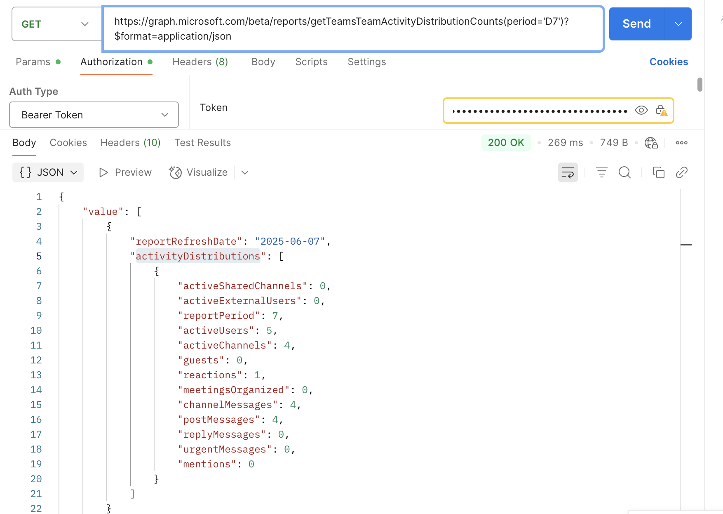
Task: View response Headers (10) tab
Action: point(130,143)
